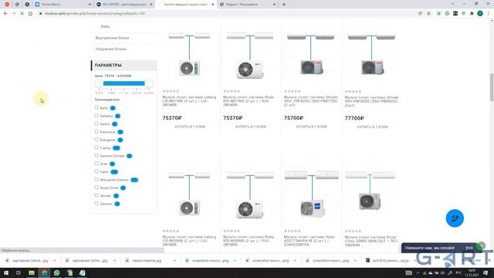Screen dimensions: 494x278
Task: Check the Fujitsu manufacturer checkbox
Action: pos(96,147)
